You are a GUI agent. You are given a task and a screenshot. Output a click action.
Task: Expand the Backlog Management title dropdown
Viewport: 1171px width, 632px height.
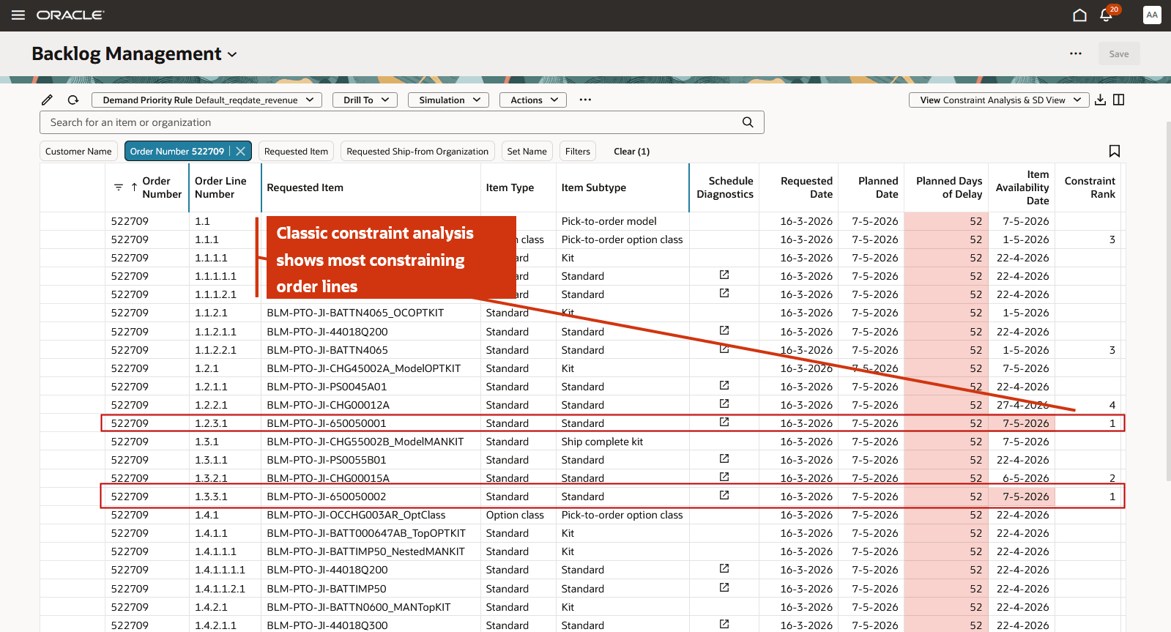232,54
